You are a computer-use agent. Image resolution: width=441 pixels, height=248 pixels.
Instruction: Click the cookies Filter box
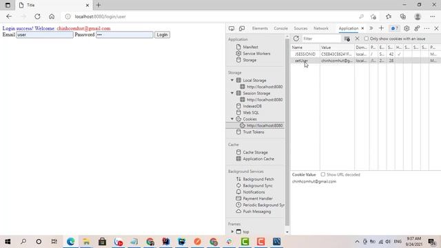321,39
